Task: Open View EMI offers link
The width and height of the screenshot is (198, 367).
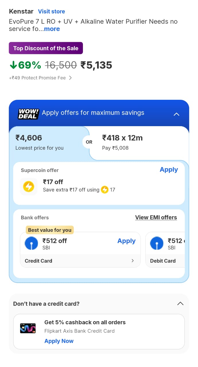Action: [x=156, y=217]
